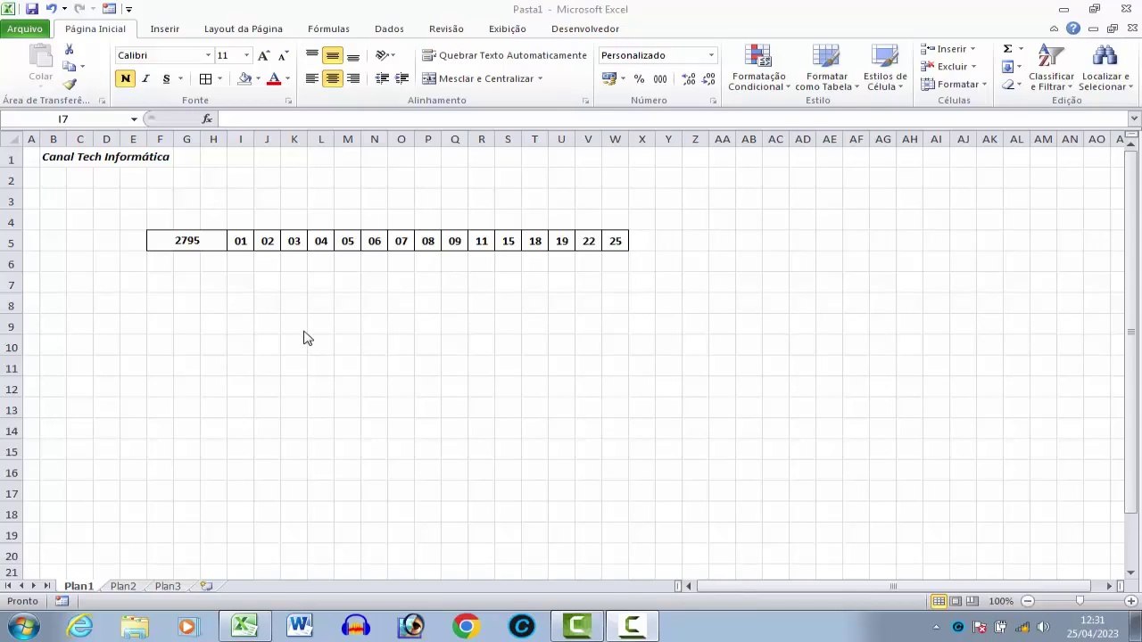Open the font name dropdown (Calibri)
The height and width of the screenshot is (642, 1142).
pyautogui.click(x=208, y=55)
